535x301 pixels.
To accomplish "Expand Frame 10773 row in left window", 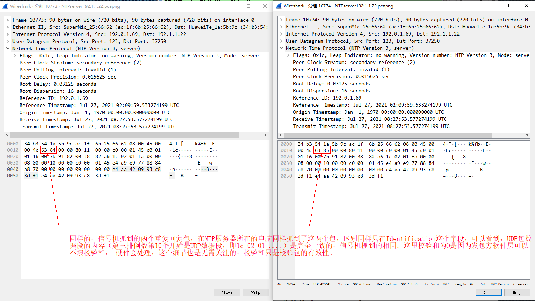I will click(8, 20).
